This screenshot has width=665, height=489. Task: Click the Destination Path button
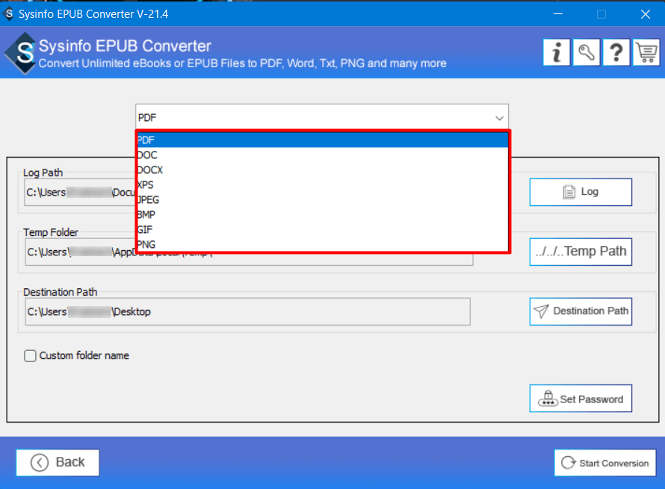pos(581,311)
